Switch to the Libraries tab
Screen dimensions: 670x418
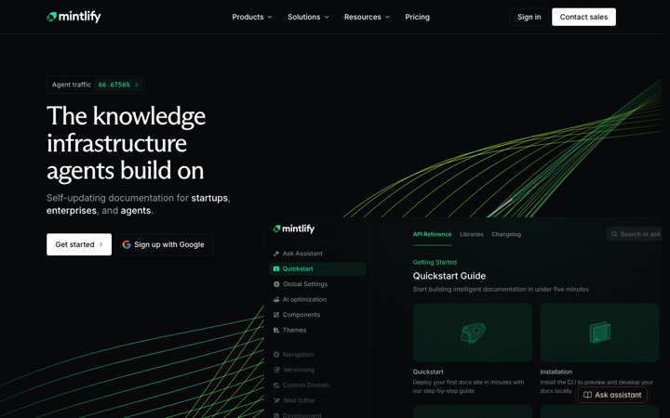(471, 234)
